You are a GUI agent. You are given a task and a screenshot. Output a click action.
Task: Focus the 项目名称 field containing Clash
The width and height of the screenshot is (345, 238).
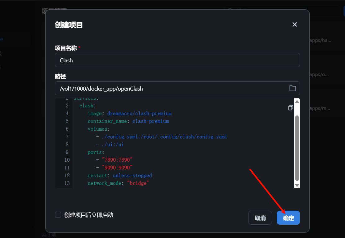click(177, 60)
